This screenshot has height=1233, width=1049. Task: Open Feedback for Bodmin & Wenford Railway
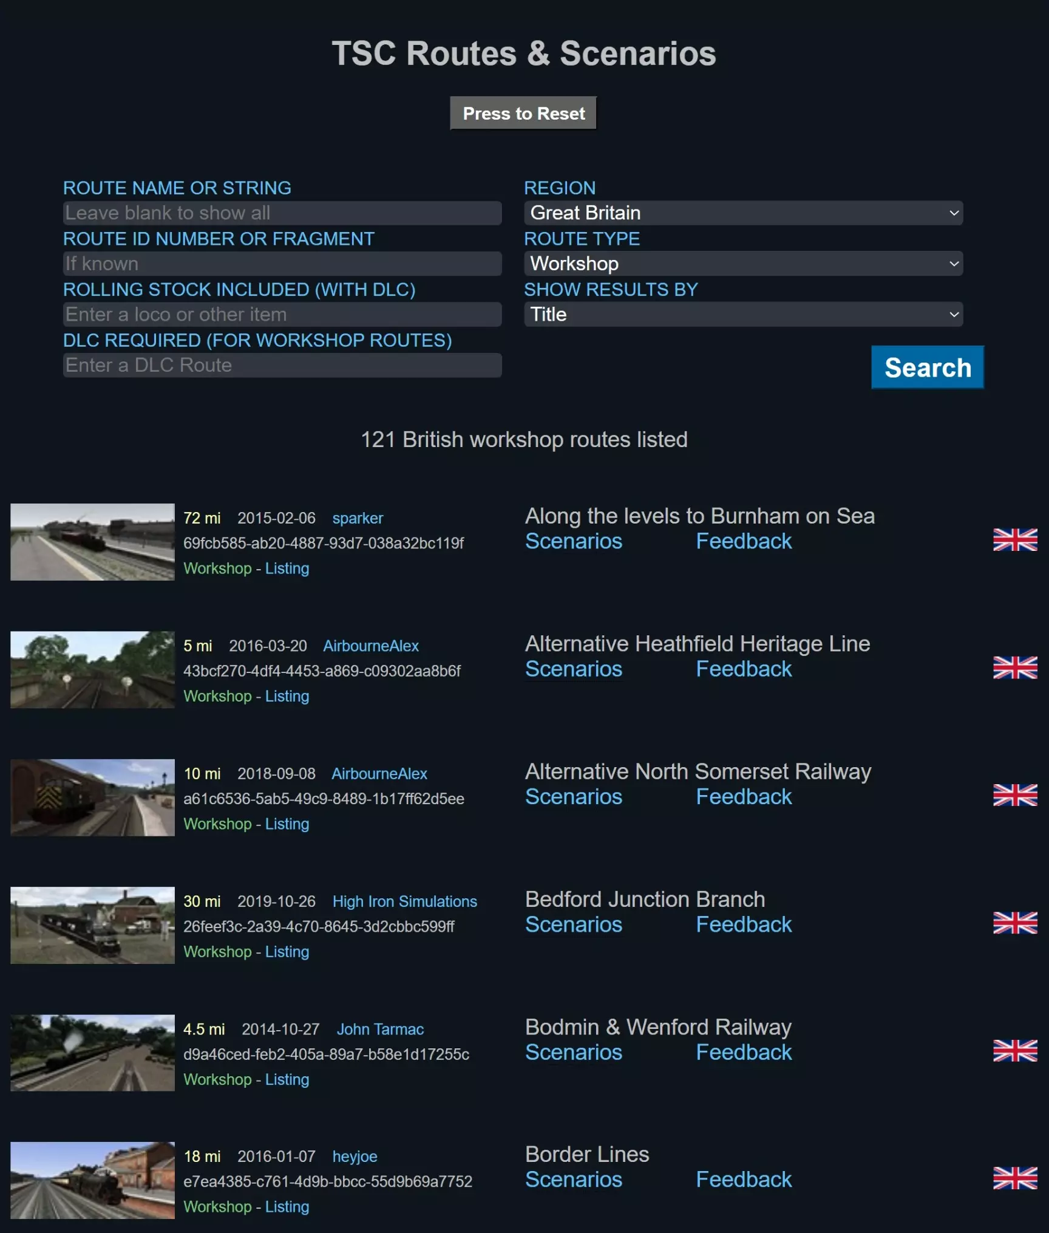(x=744, y=1052)
